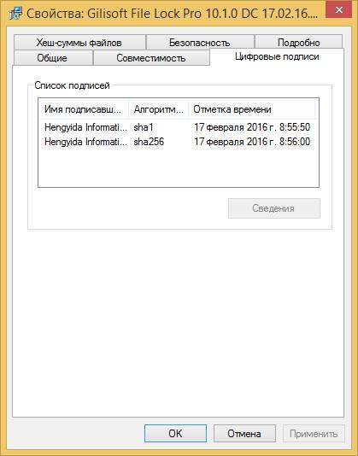Click the Сведения button
Screen dimensions: 358x456
[274, 208]
